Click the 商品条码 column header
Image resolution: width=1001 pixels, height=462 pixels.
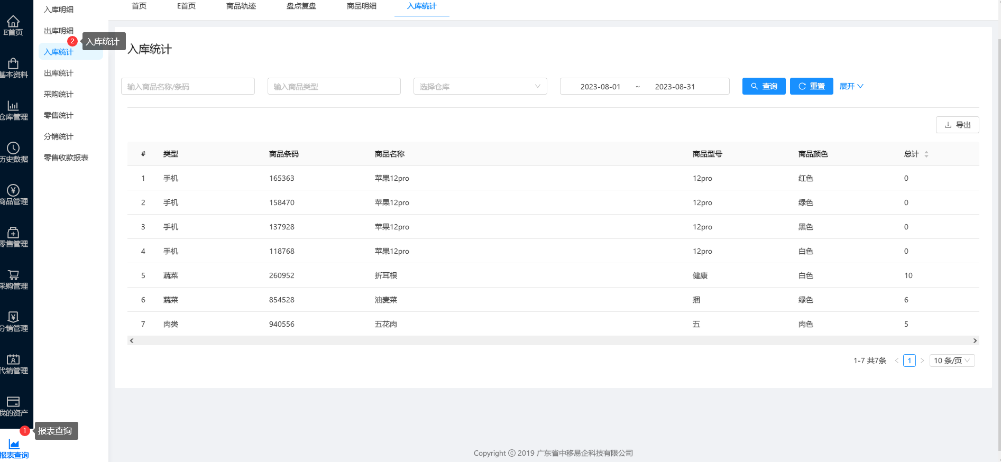[284, 154]
